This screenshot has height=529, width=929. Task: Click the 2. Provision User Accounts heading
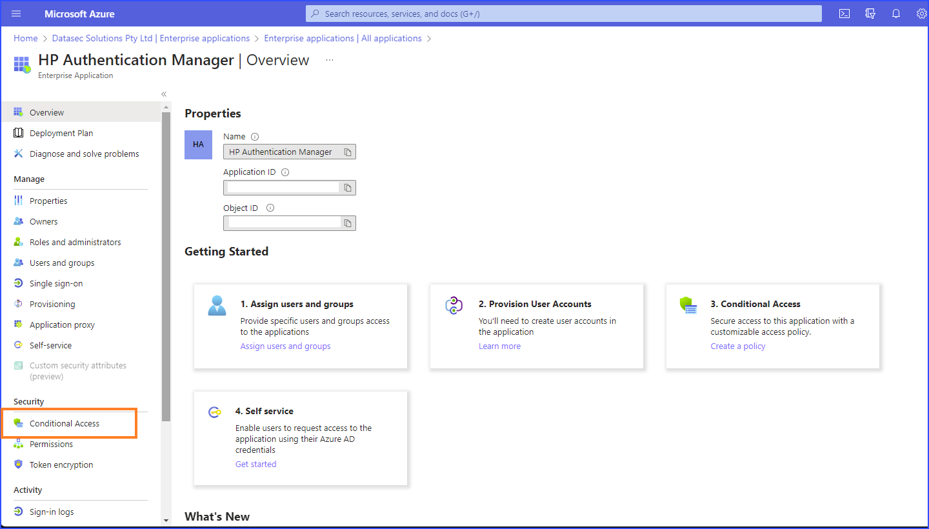pyautogui.click(x=535, y=304)
